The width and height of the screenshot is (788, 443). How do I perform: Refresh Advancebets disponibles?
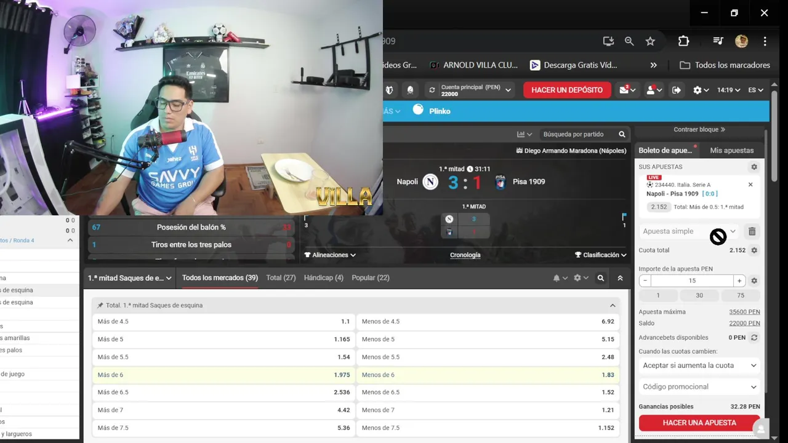(x=754, y=338)
